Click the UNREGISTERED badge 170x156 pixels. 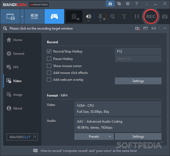coord(39,5)
